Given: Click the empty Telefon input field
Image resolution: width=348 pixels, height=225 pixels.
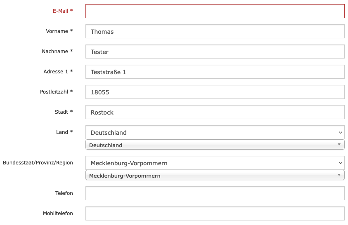Looking at the screenshot, I should (x=215, y=193).
